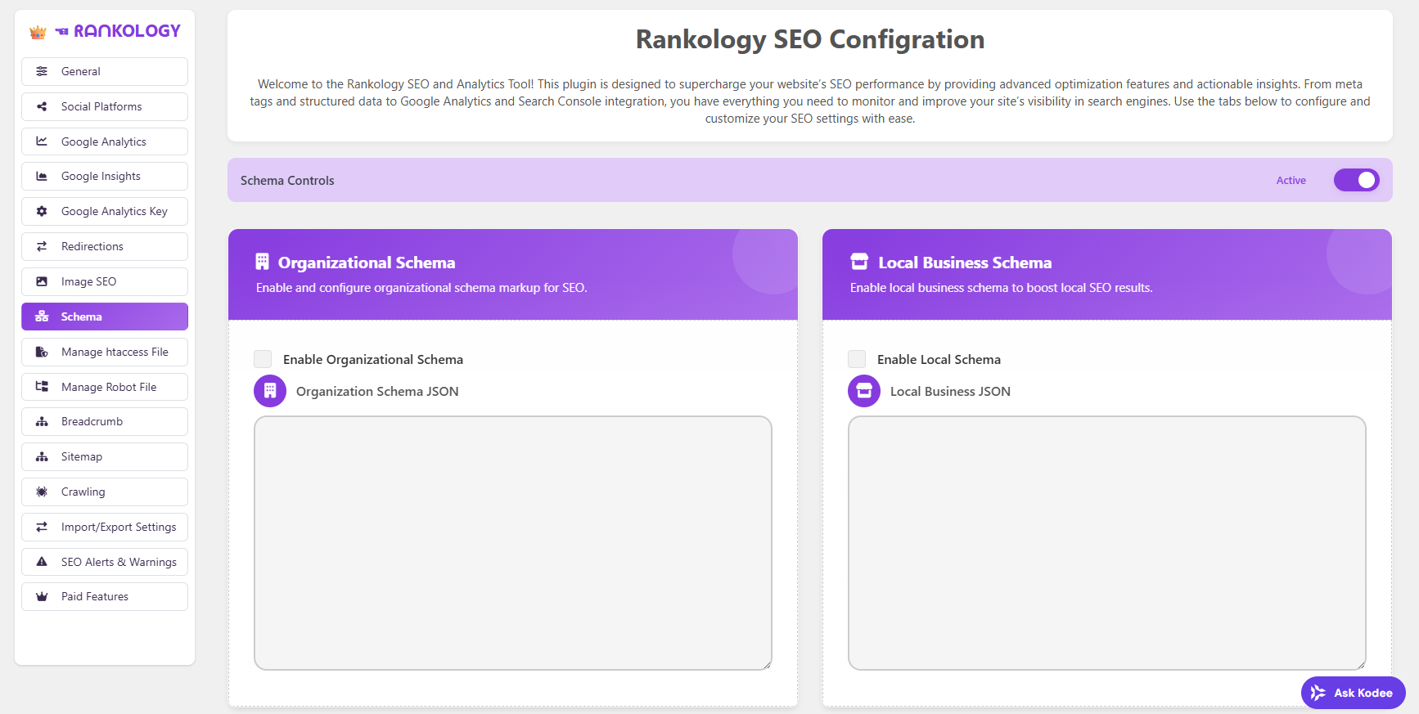Click the spider icon beside Crawling
The height and width of the screenshot is (714, 1419).
42,492
